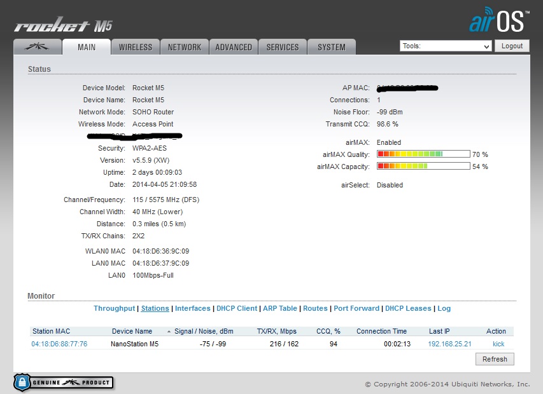
Task: Open station IP 192.168.25.21
Action: pyautogui.click(x=449, y=344)
